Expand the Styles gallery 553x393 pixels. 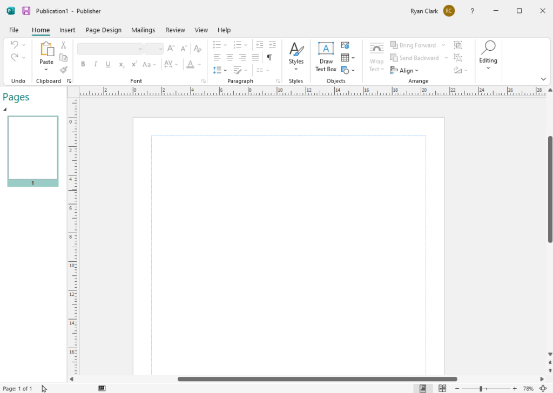click(296, 57)
